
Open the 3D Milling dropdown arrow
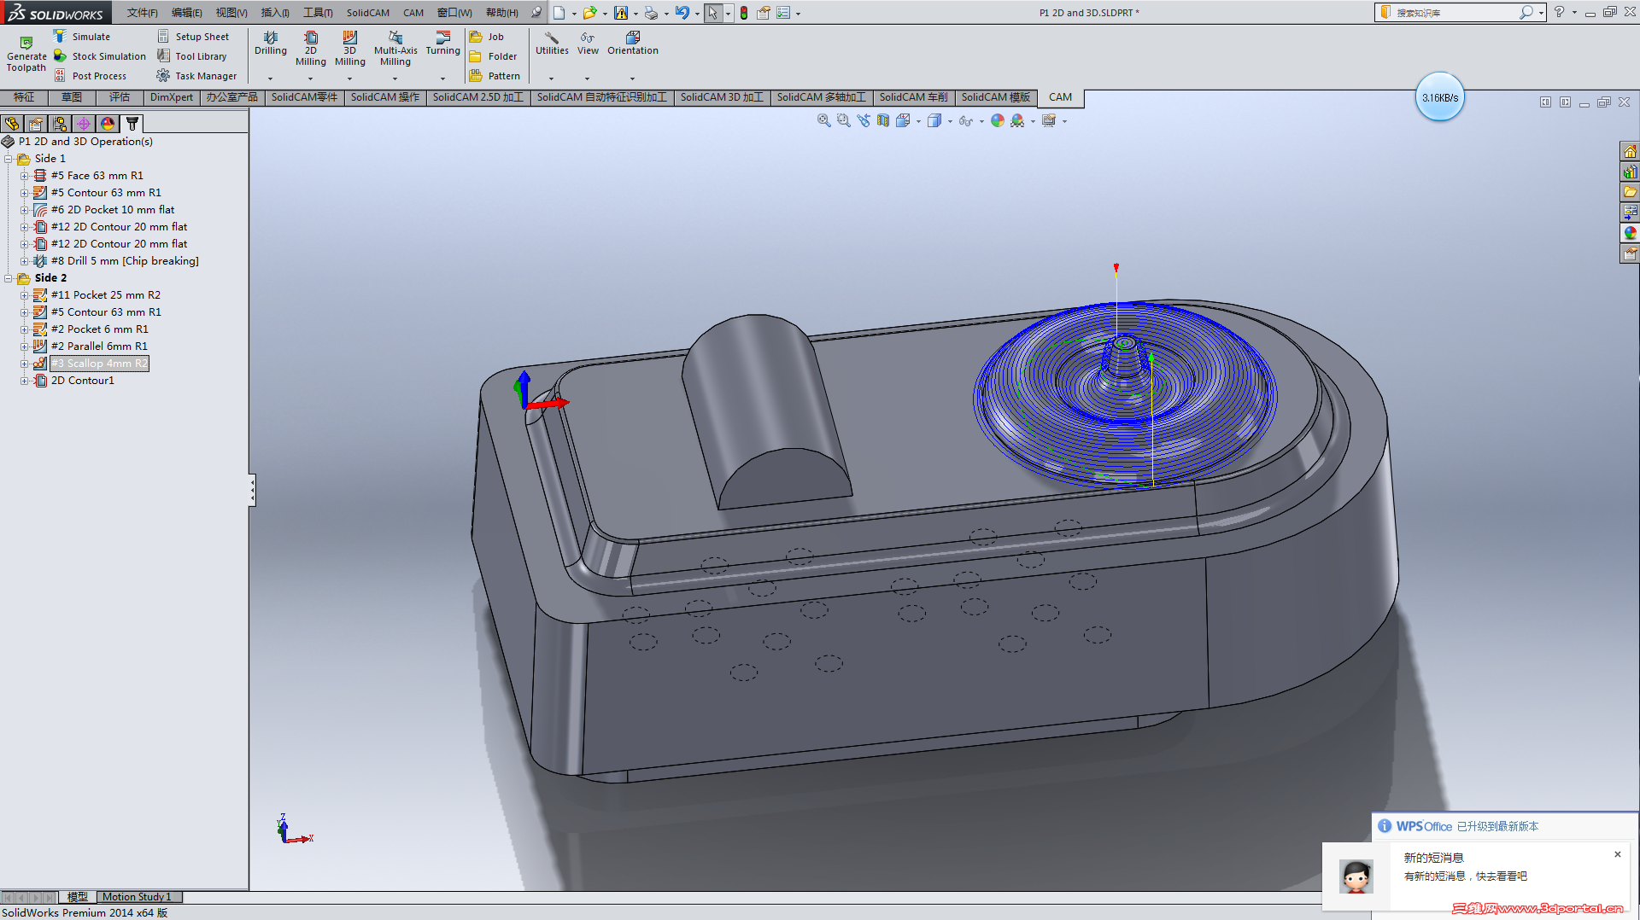350,79
